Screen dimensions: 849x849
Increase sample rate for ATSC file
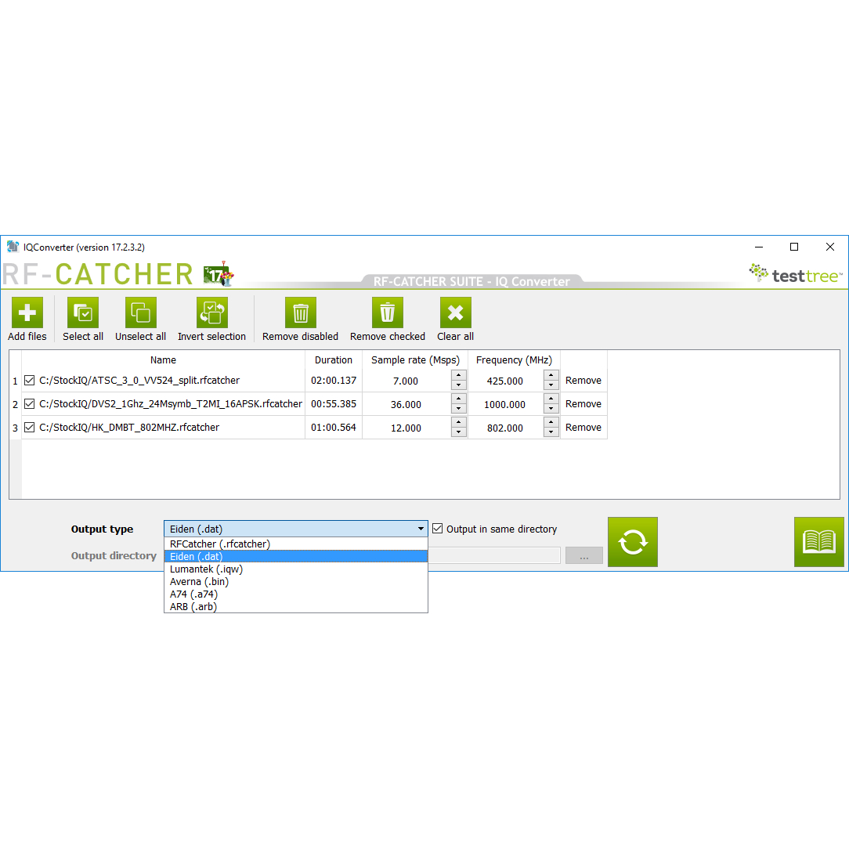point(459,375)
